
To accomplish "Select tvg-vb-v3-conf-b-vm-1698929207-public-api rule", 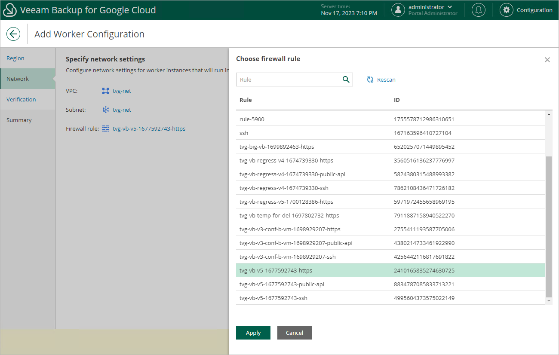I will [x=390, y=243].
